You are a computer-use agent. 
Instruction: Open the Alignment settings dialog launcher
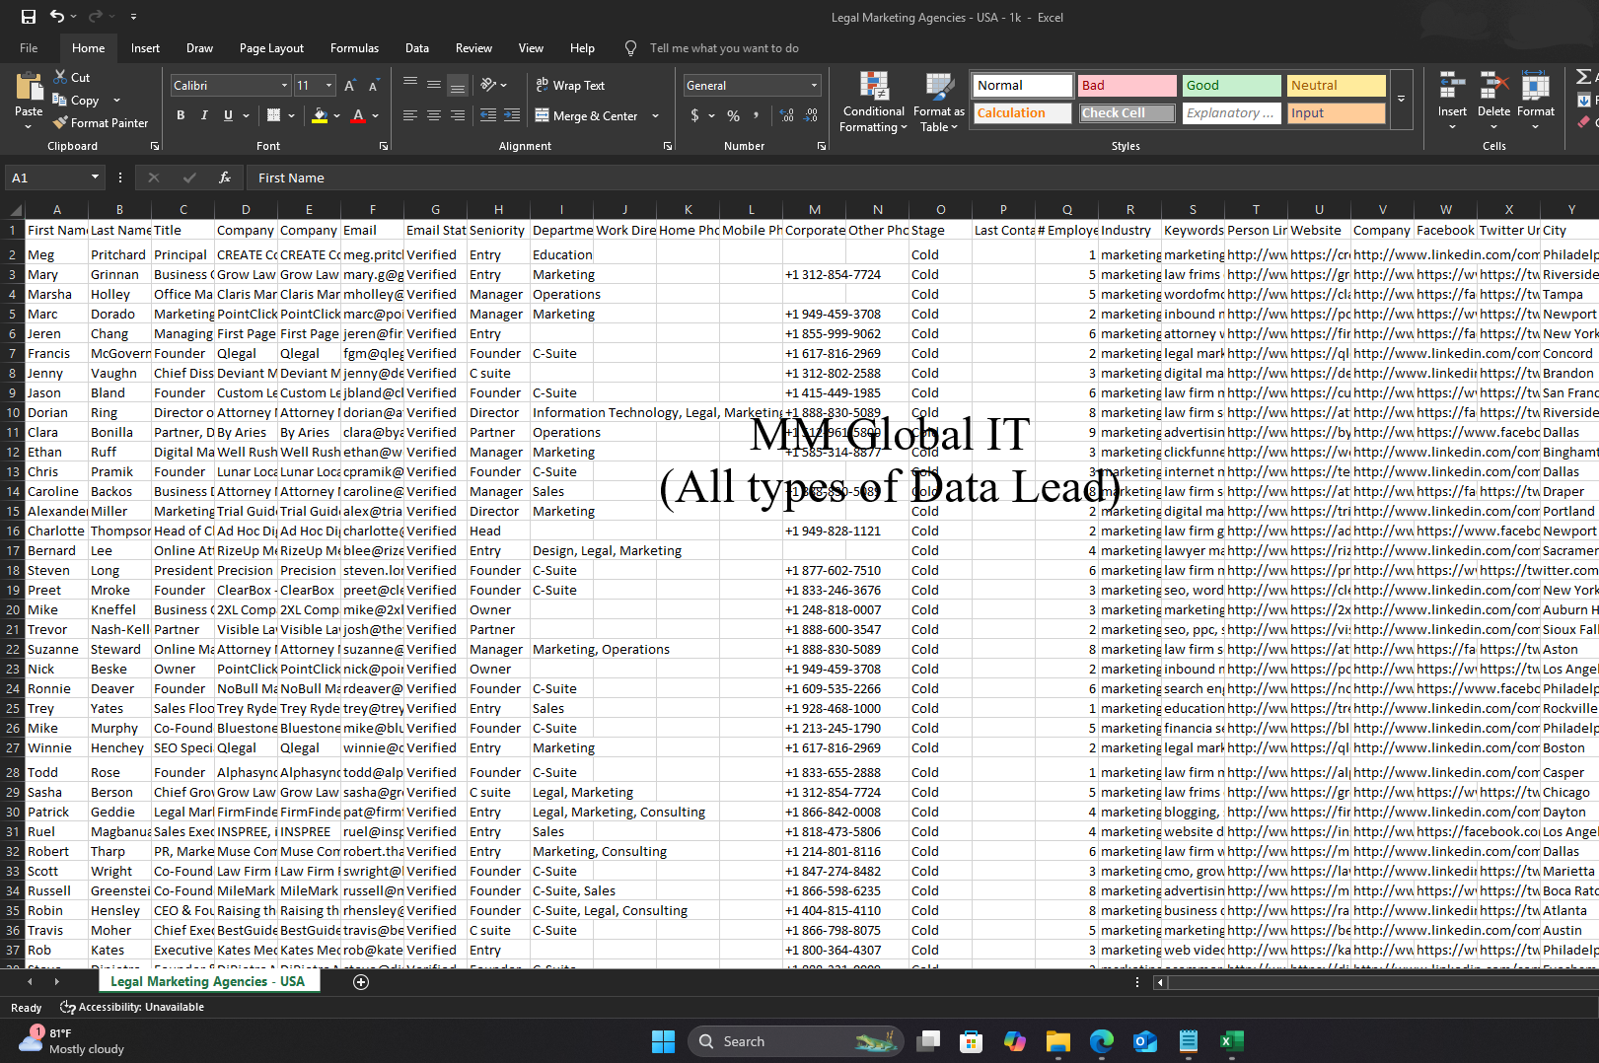click(668, 146)
